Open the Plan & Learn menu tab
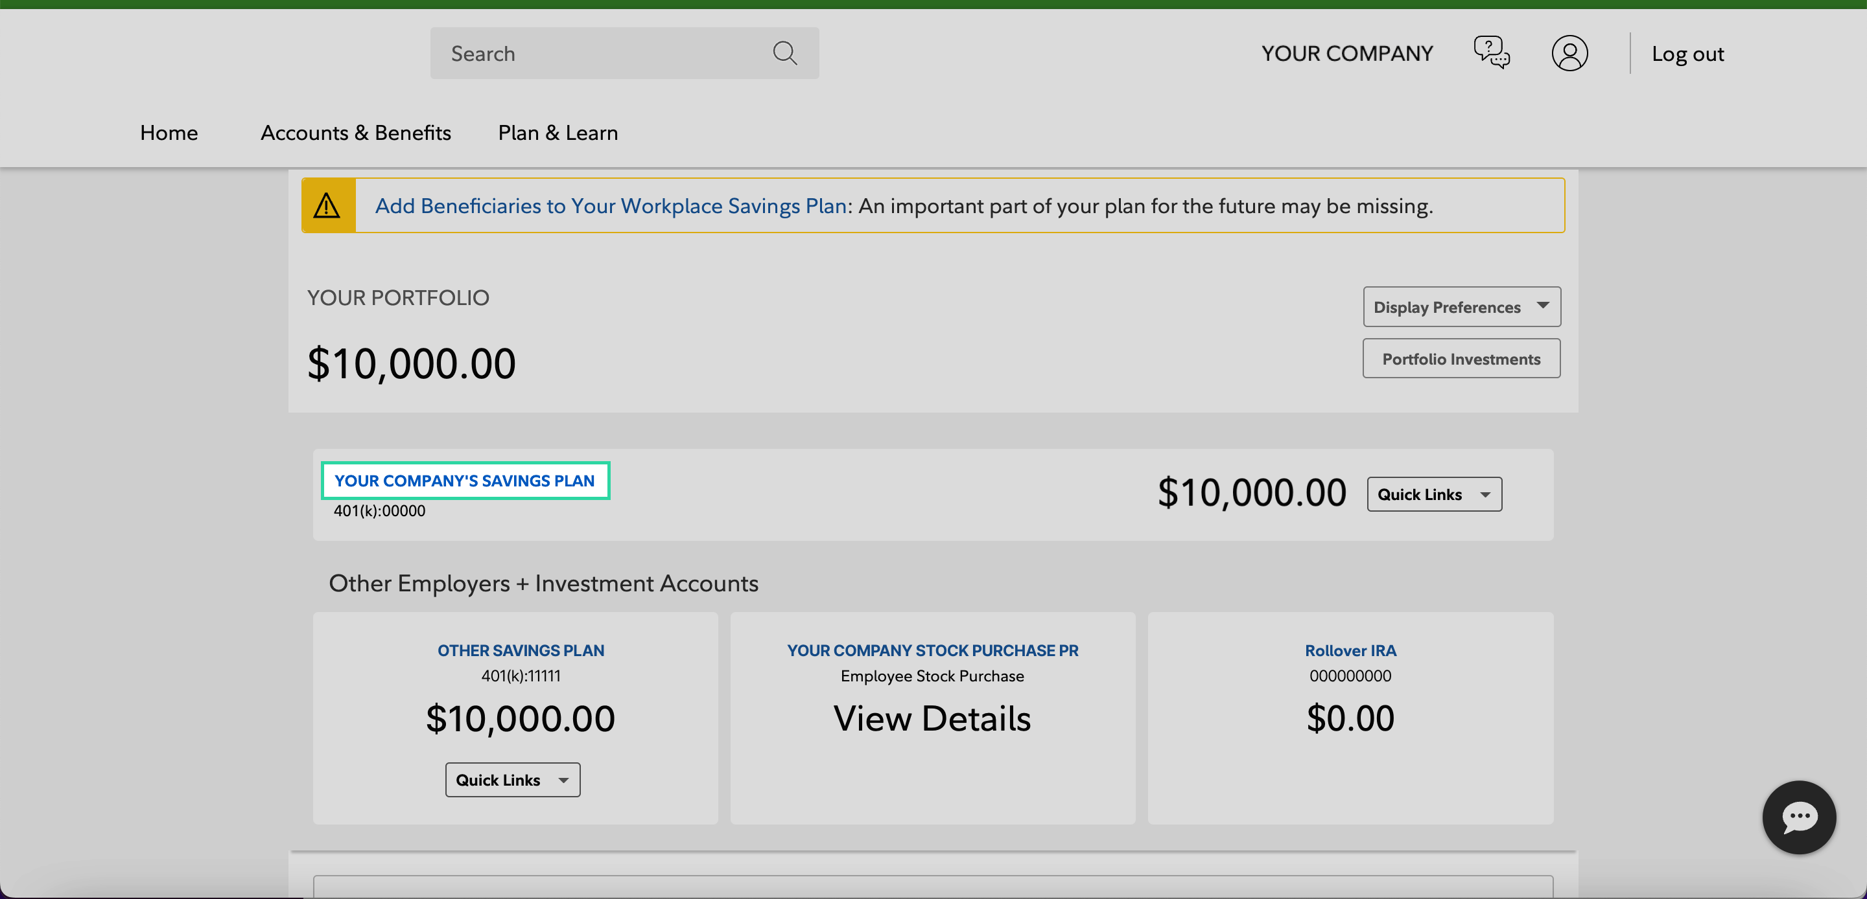This screenshot has width=1867, height=899. (x=558, y=132)
